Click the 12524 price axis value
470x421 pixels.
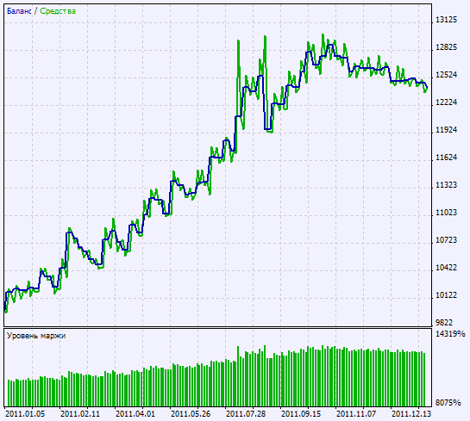click(447, 75)
